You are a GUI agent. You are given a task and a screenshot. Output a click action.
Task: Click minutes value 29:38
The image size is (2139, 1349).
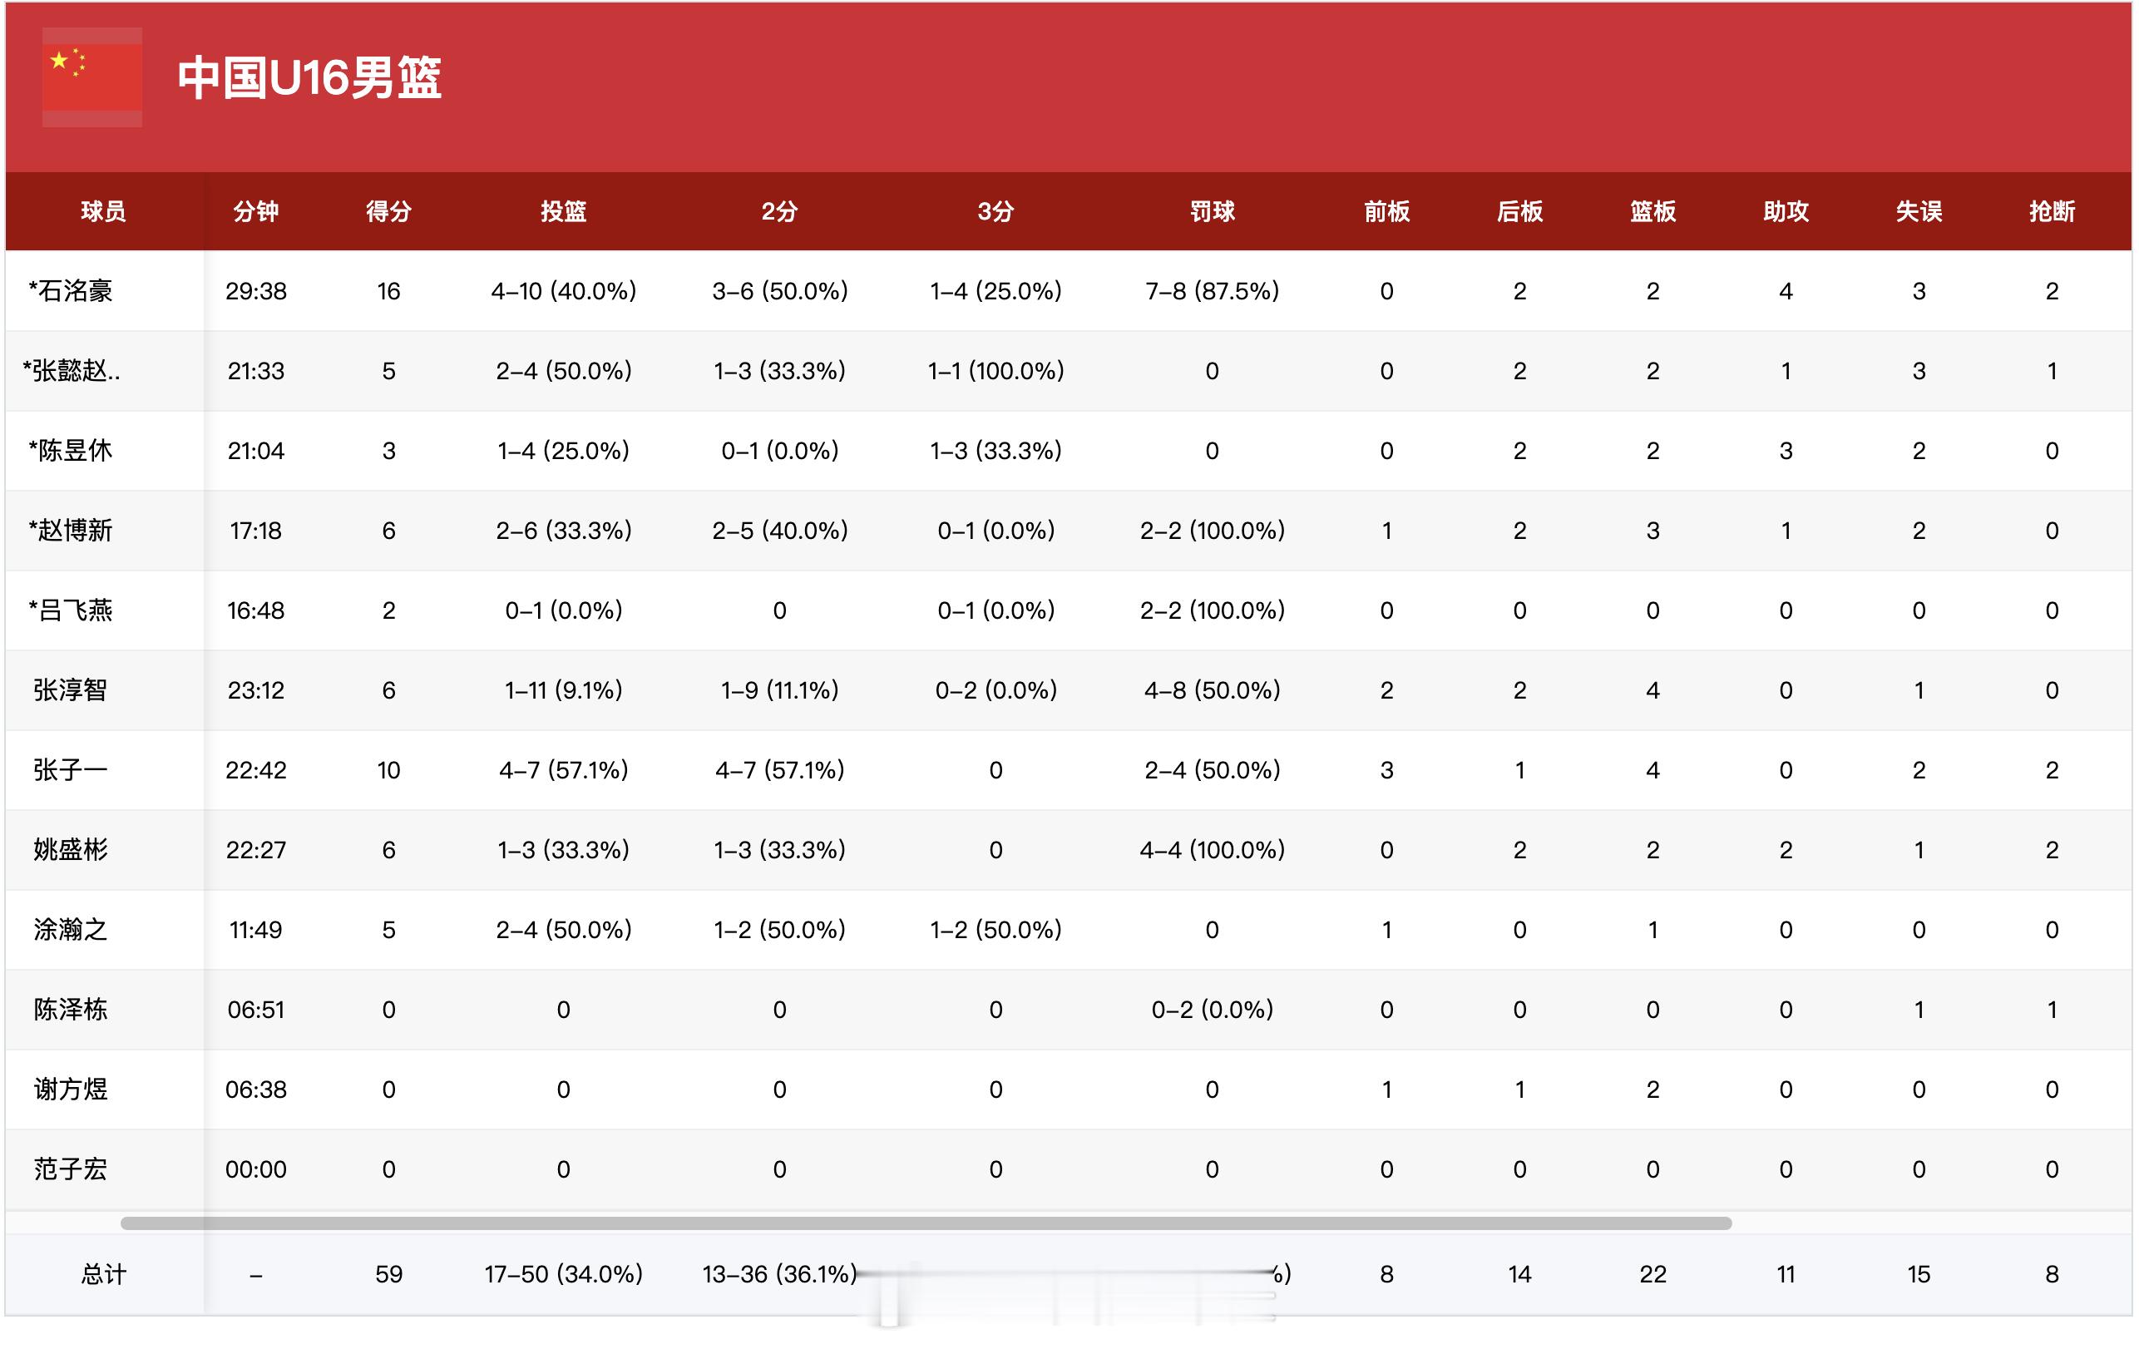(256, 291)
